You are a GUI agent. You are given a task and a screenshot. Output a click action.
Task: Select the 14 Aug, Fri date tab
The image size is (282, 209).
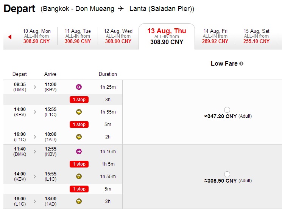pos(215,36)
